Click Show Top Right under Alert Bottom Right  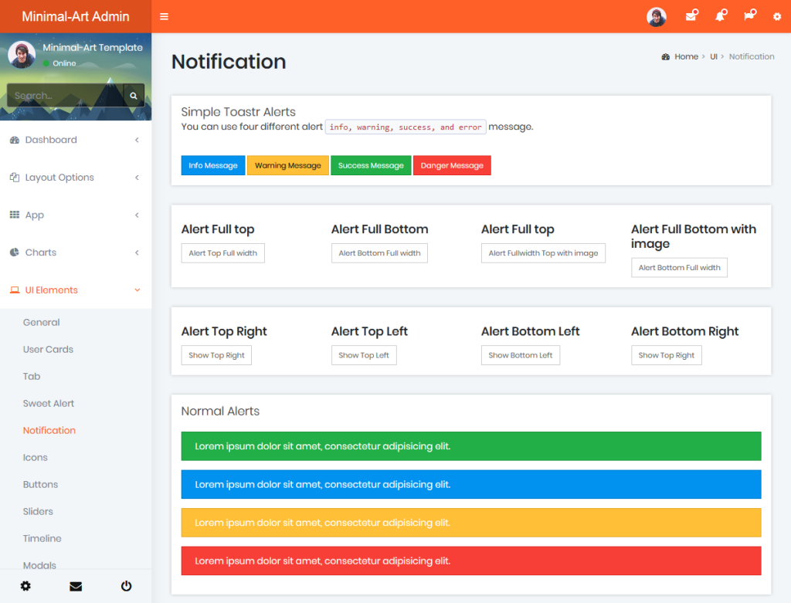point(667,355)
